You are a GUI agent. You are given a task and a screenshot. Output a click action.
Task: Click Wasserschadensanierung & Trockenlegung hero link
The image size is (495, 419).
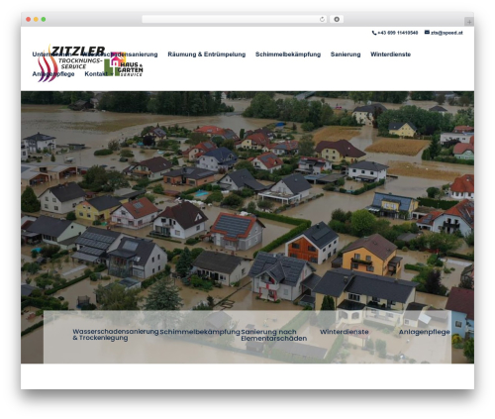pos(116,335)
